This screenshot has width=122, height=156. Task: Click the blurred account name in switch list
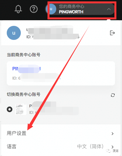(x=43, y=106)
